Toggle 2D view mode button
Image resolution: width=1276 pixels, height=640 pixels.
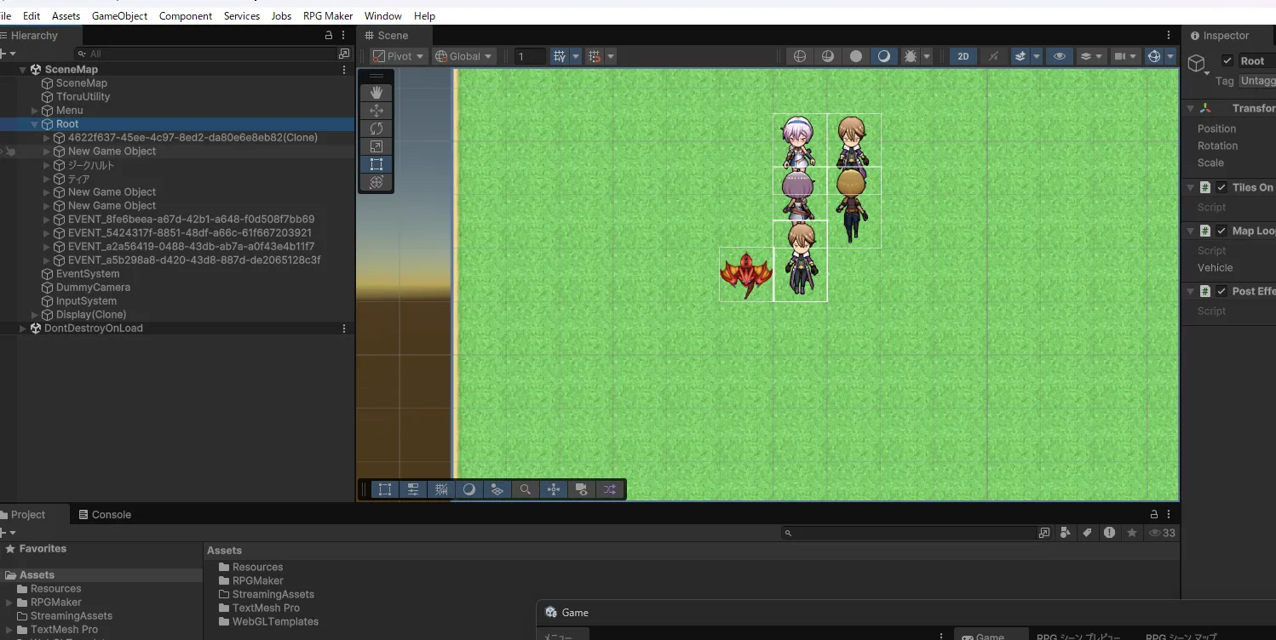963,56
